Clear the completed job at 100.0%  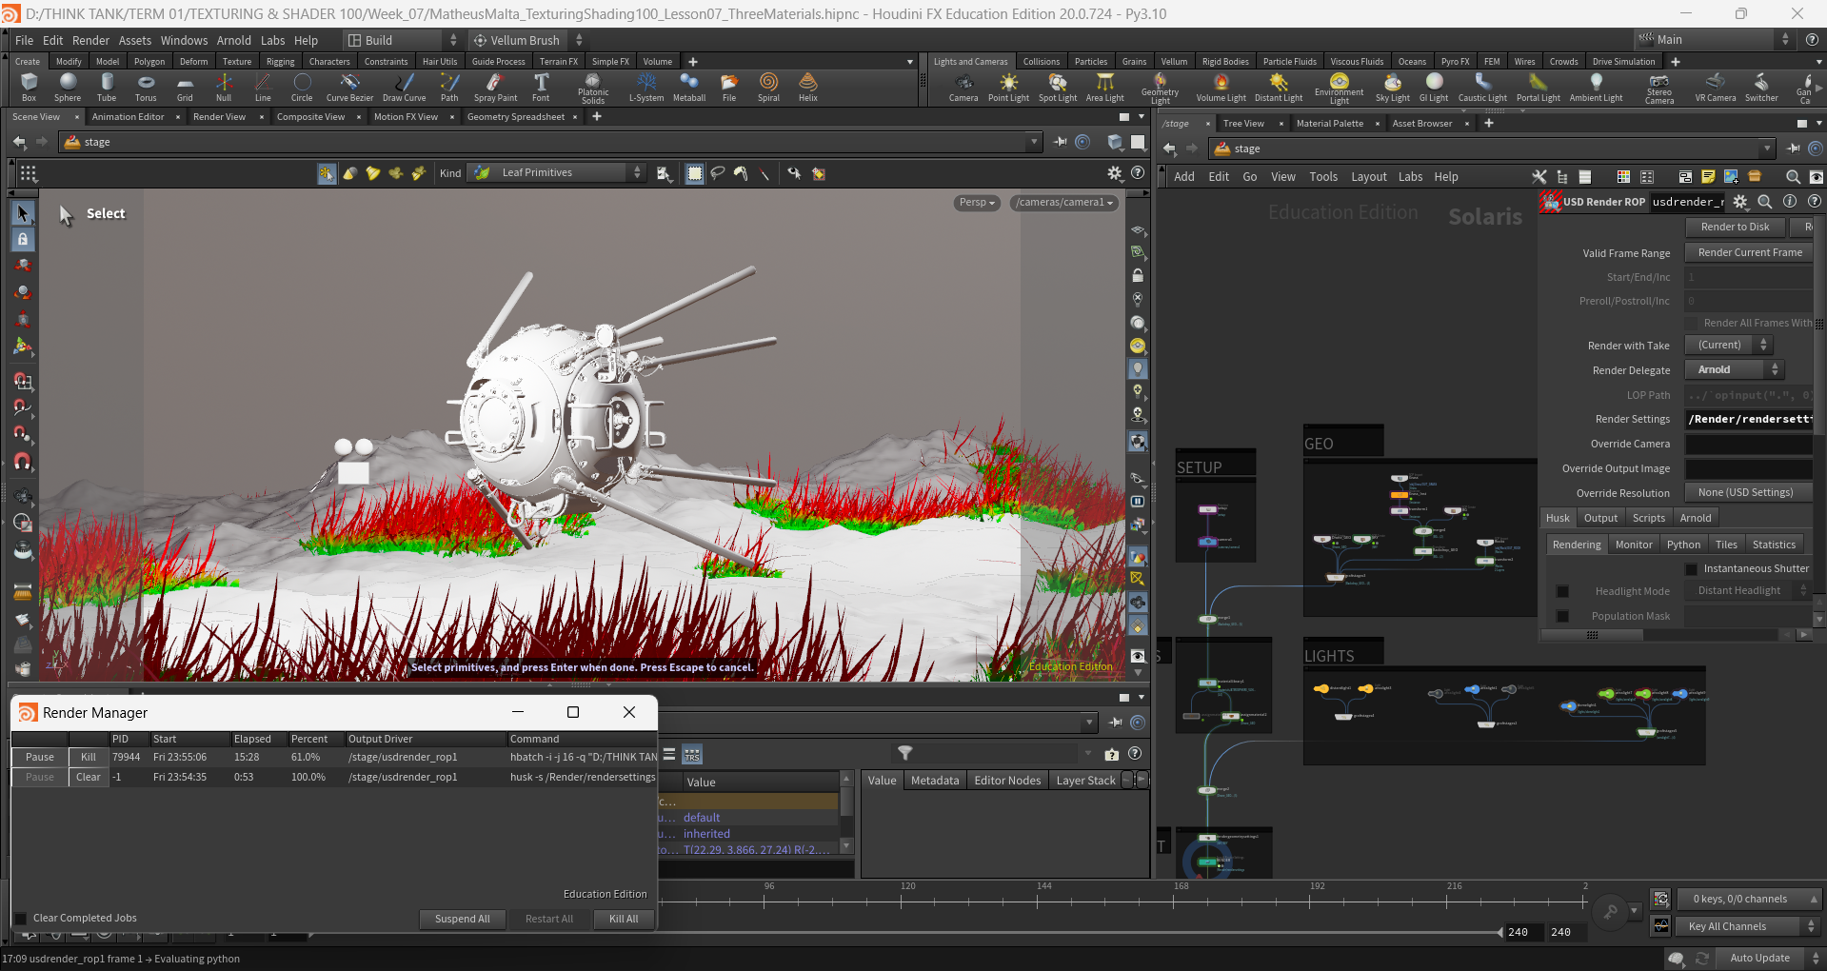pos(89,777)
